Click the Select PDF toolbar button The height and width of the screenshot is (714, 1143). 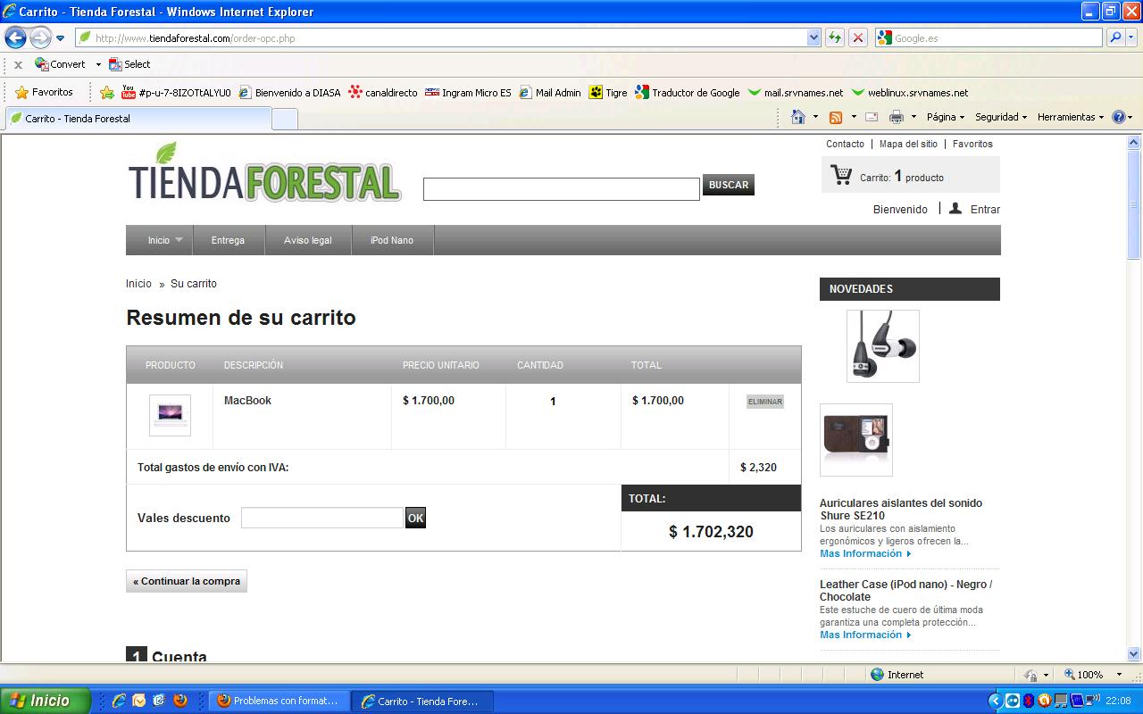tap(129, 64)
